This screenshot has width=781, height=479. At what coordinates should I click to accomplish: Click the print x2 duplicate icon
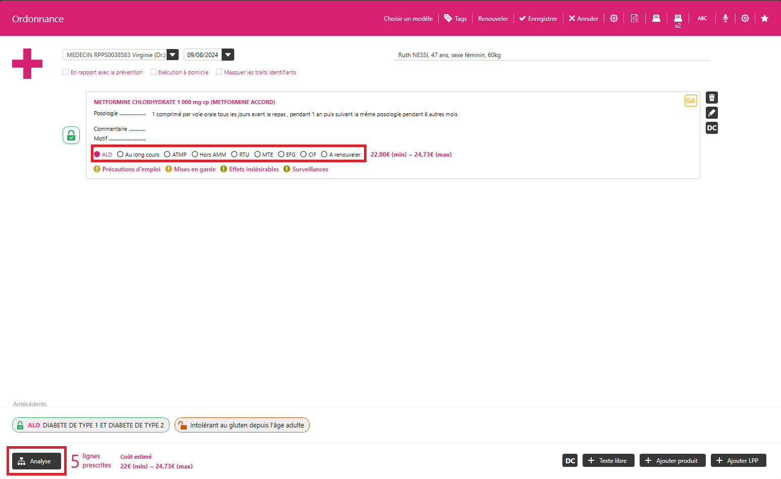pyautogui.click(x=678, y=19)
